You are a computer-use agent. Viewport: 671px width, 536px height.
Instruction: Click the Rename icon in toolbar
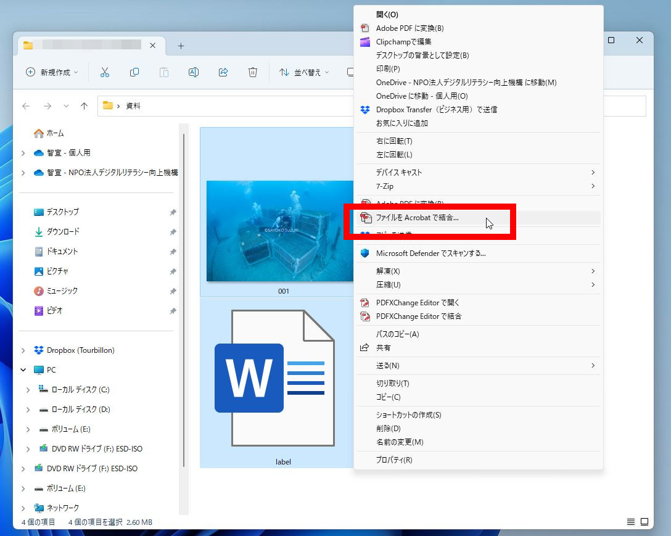(194, 72)
